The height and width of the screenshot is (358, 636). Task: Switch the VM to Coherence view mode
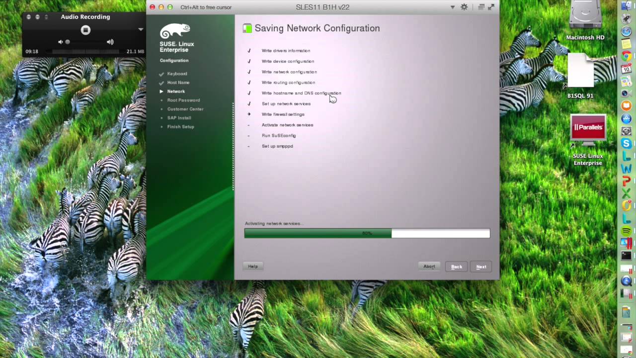[481, 7]
